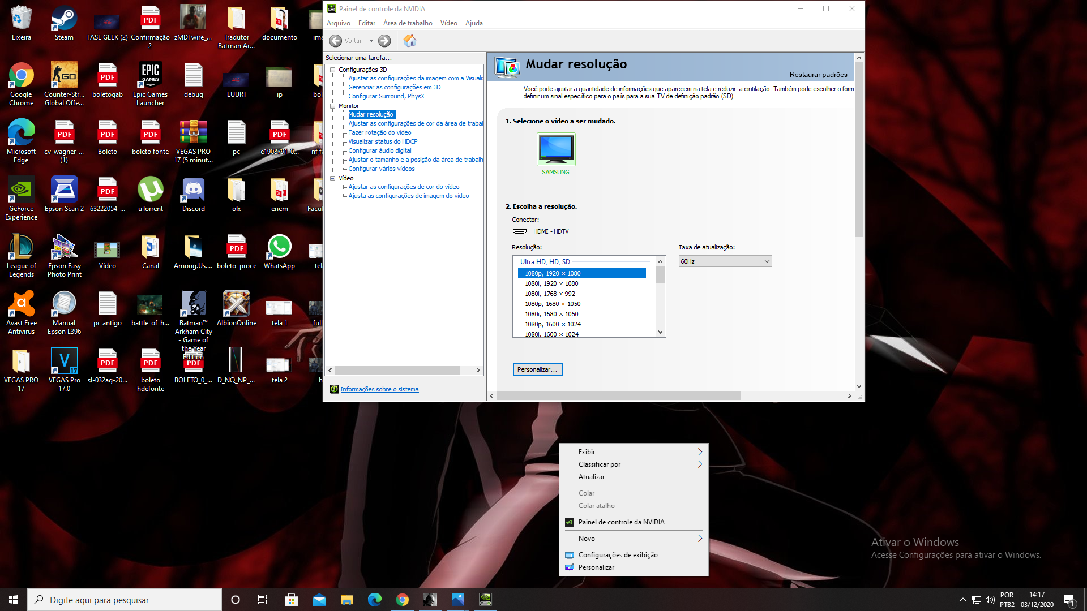Screen dimensions: 1087x611
Task: Open Microsoft Store from taskbar
Action: [291, 600]
